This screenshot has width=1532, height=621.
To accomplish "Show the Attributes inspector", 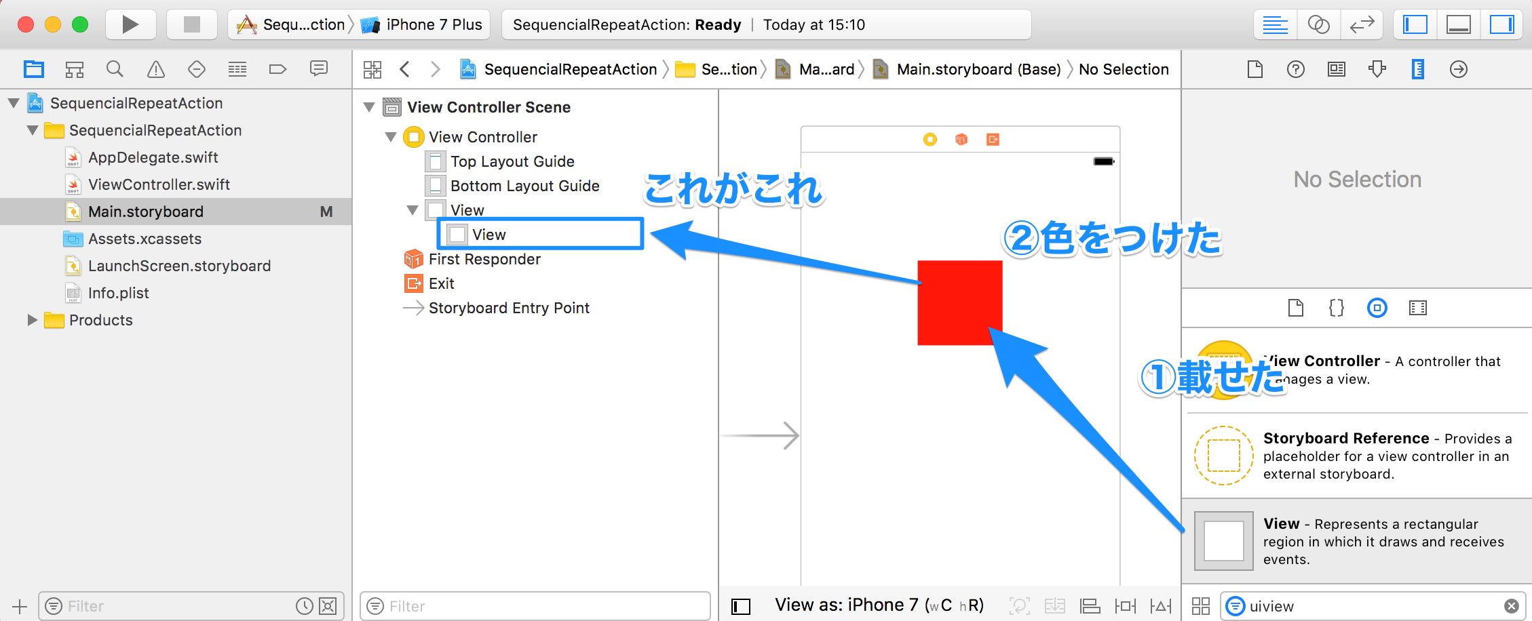I will (x=1377, y=69).
